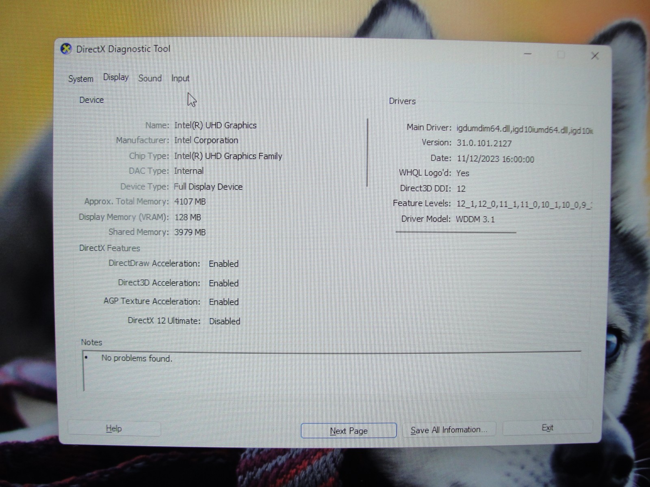Click the Next Page button

(349, 431)
